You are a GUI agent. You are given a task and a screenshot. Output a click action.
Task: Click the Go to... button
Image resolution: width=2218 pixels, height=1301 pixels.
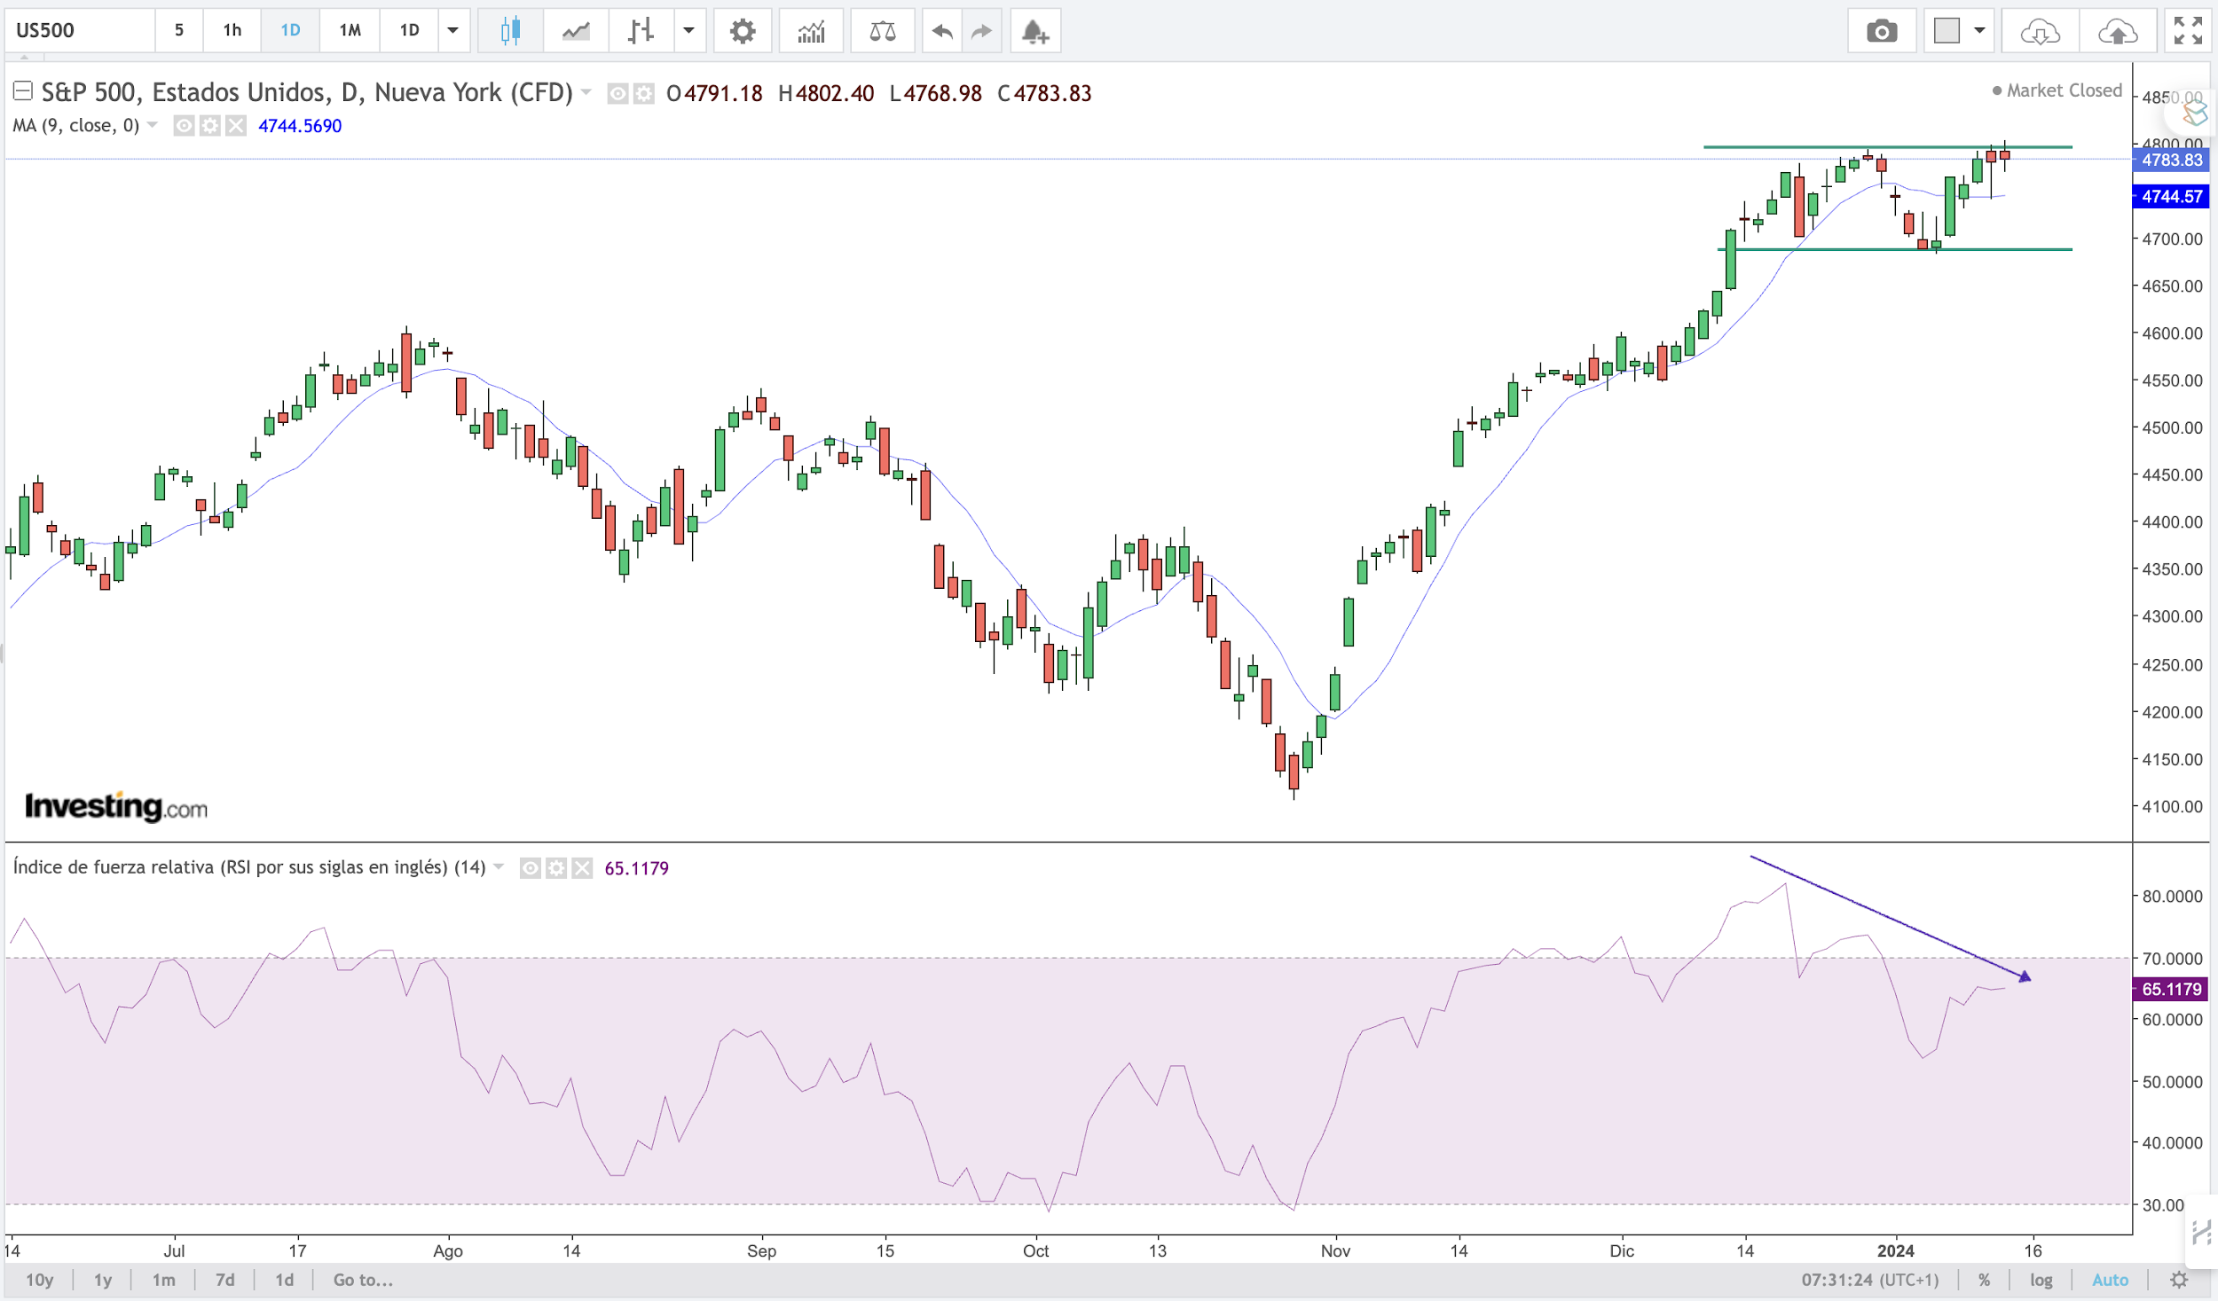[x=362, y=1280]
